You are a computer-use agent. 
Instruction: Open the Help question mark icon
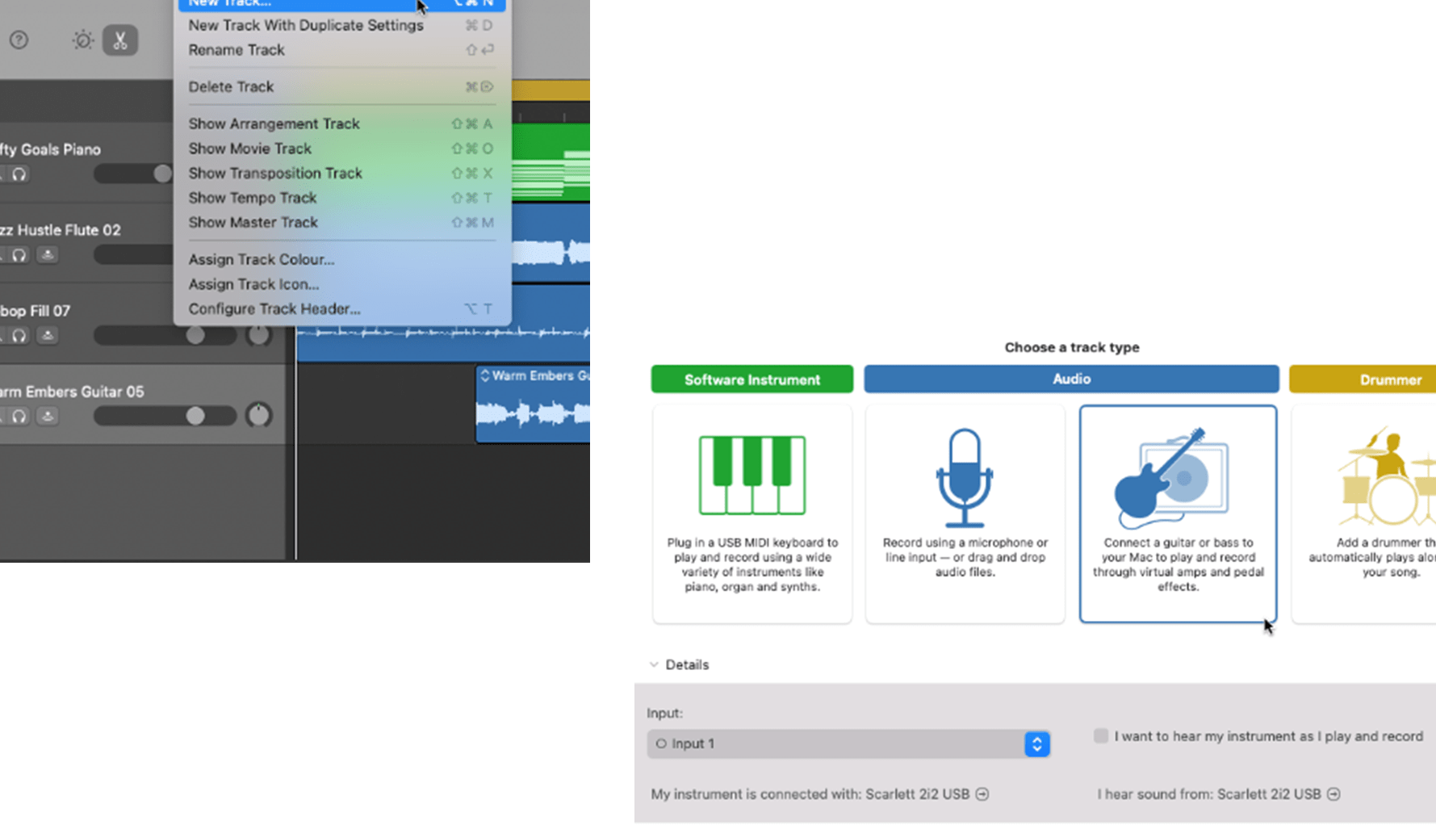click(x=19, y=40)
